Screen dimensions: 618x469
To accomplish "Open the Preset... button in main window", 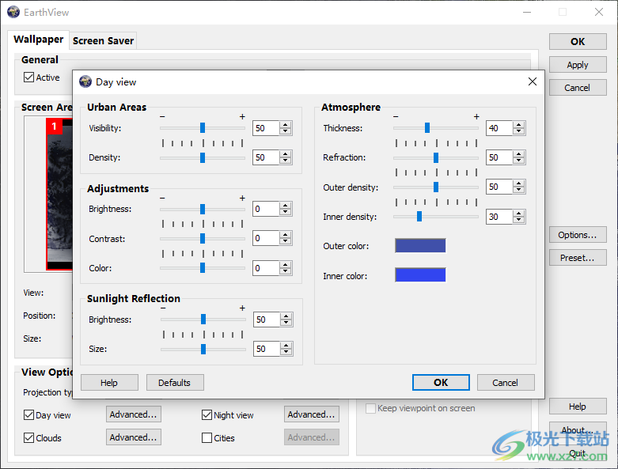I will [578, 258].
